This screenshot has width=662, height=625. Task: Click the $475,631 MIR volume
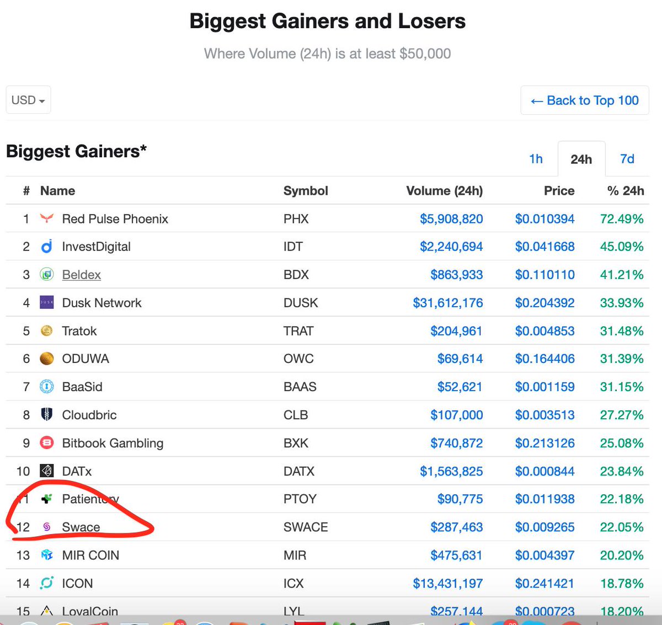tap(457, 555)
